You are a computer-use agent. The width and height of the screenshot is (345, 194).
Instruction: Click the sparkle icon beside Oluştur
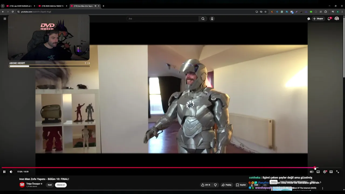pos(309,19)
